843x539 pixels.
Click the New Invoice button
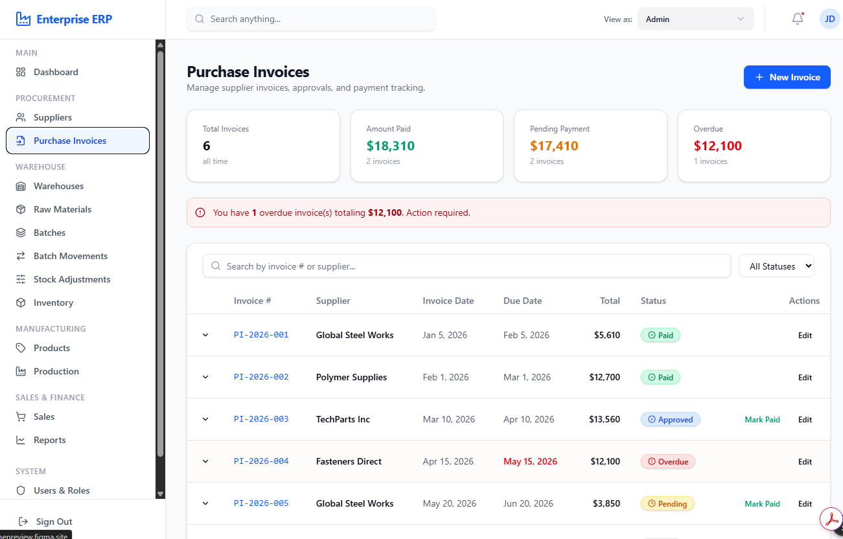787,77
